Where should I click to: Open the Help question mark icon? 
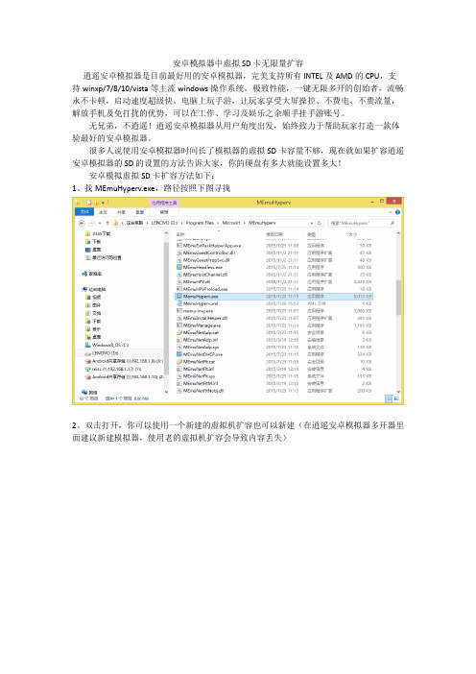click(397, 212)
